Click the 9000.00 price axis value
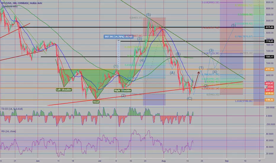The width and height of the screenshot is (276, 163). coord(270,2)
